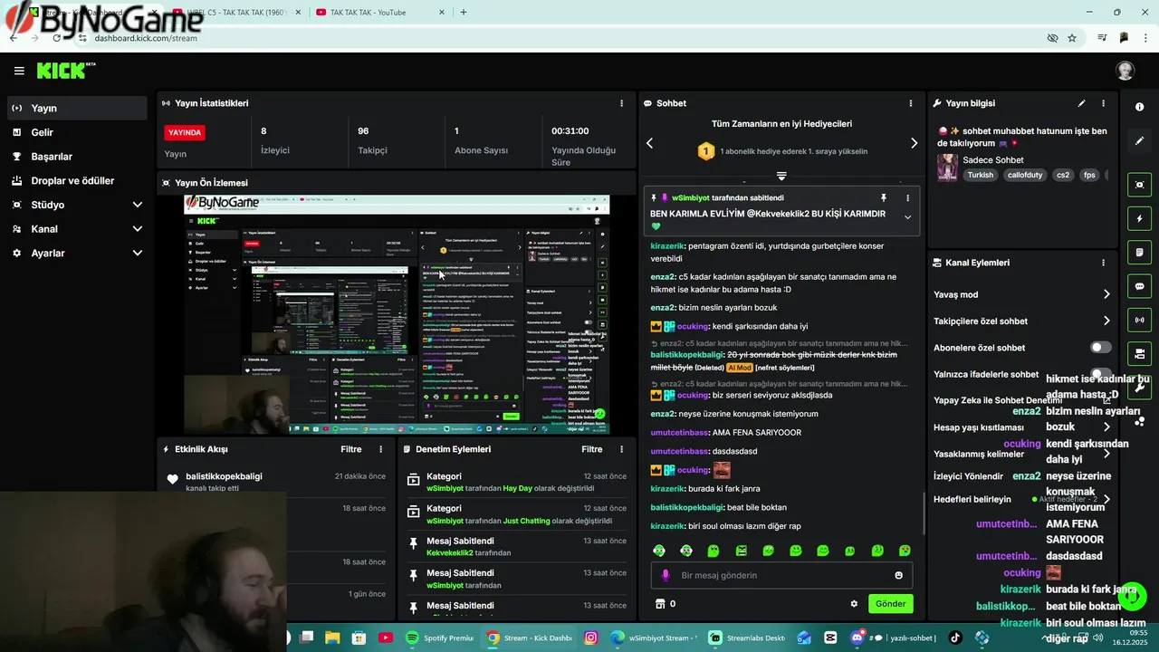
Task: Expand the pinned message with its chevron
Action: 907,217
